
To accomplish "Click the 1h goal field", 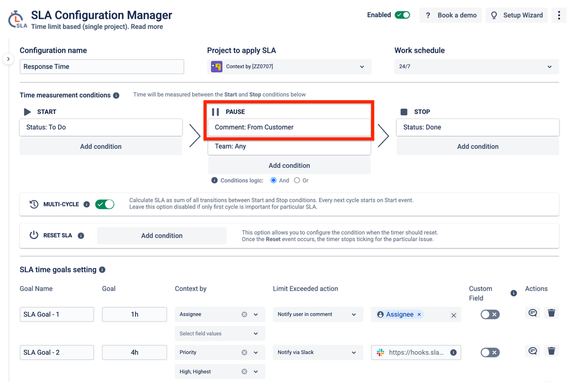I will coord(134,315).
